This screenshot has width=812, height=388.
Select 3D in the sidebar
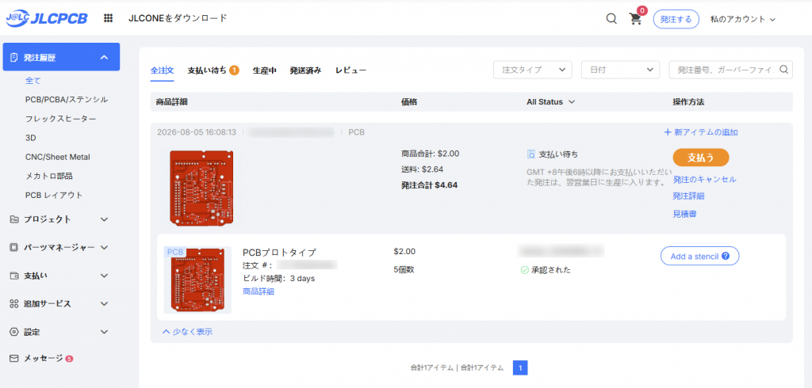pos(31,138)
